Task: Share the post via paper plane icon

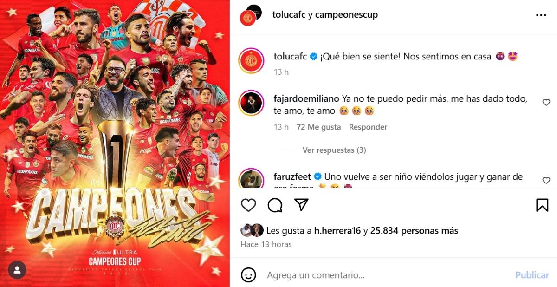Action: click(302, 205)
